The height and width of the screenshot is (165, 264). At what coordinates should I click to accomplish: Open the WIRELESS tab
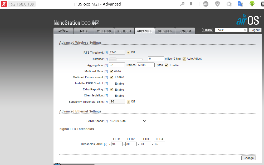coord(104,31)
